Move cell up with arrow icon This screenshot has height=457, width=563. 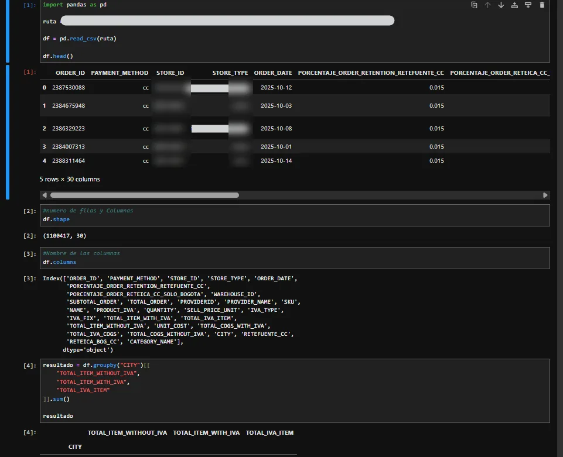pos(487,5)
